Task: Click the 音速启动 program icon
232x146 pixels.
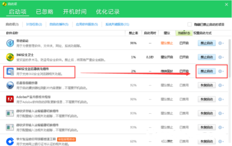Action: pyautogui.click(x=10, y=43)
